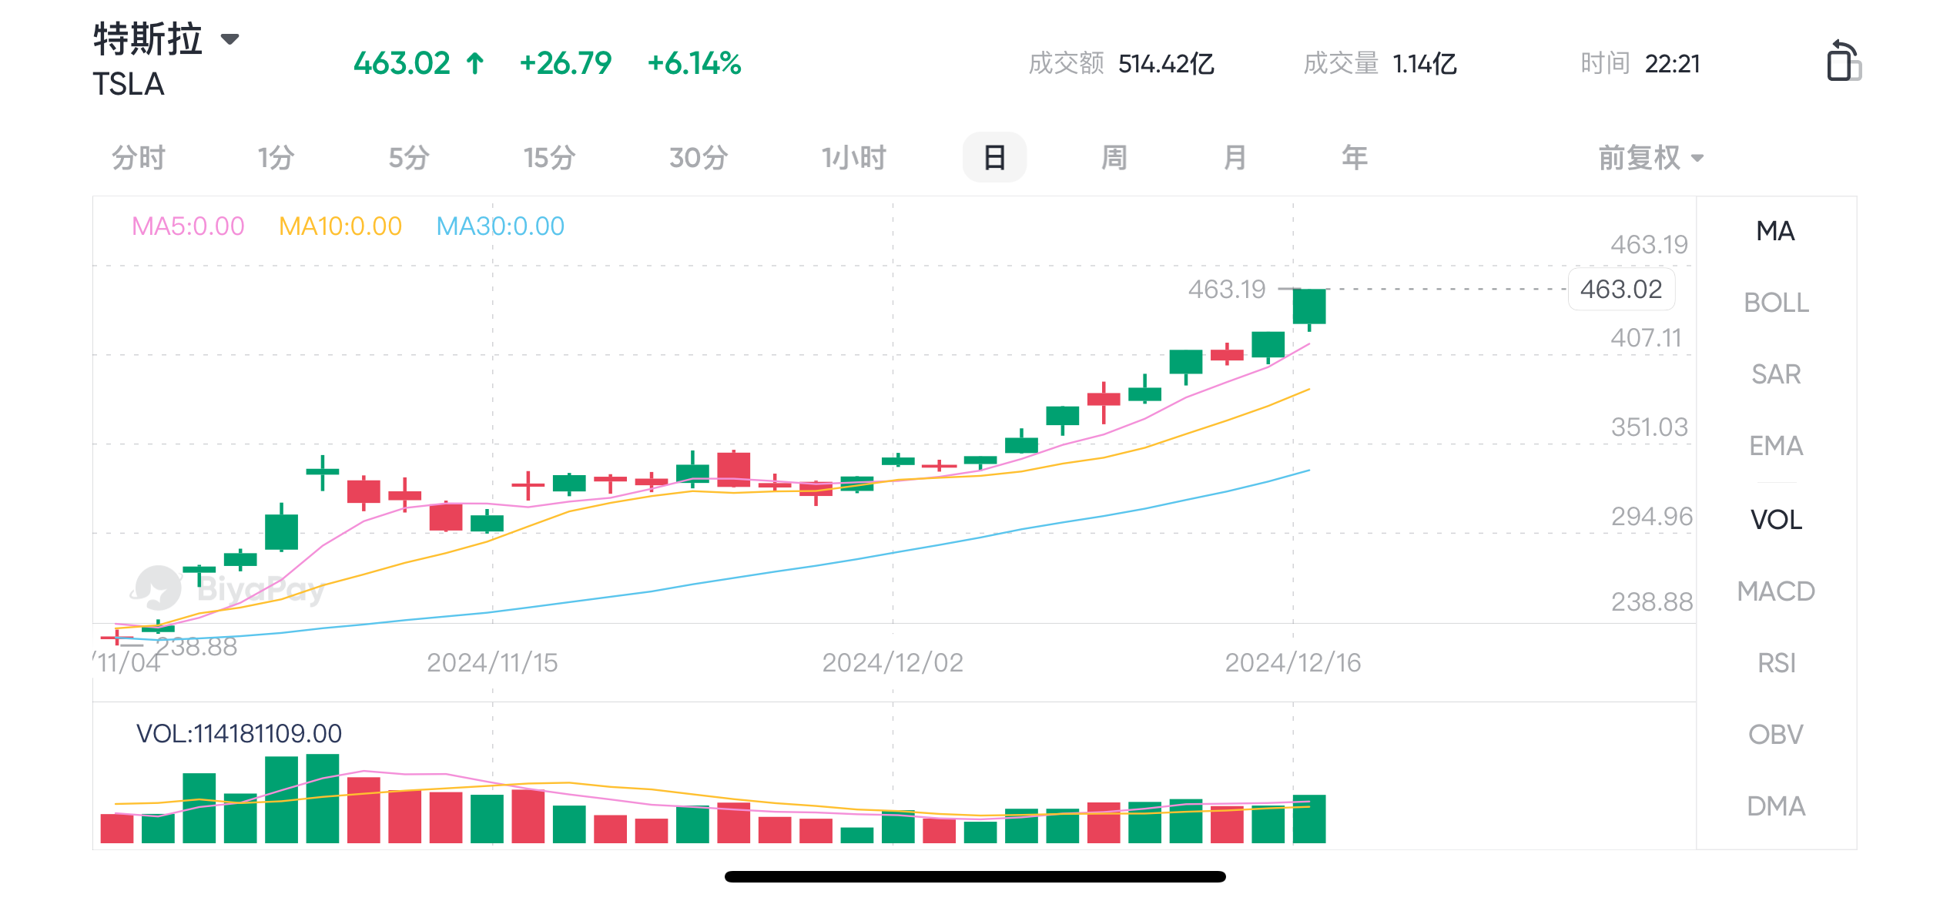This screenshot has width=1950, height=901.
Task: Tap the MA10:0.00 legend label
Action: point(340,226)
